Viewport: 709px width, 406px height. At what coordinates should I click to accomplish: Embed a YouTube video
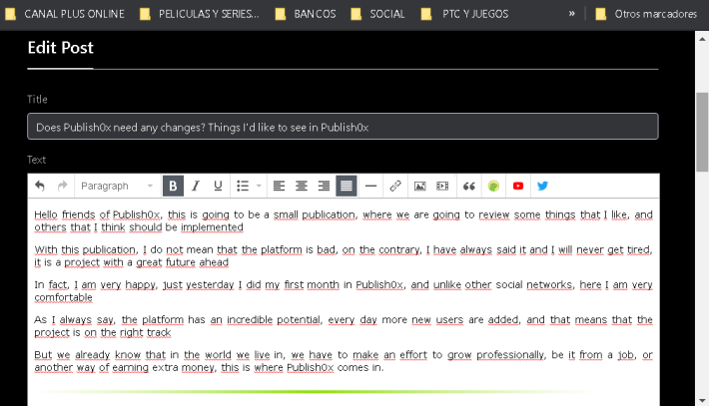(518, 186)
